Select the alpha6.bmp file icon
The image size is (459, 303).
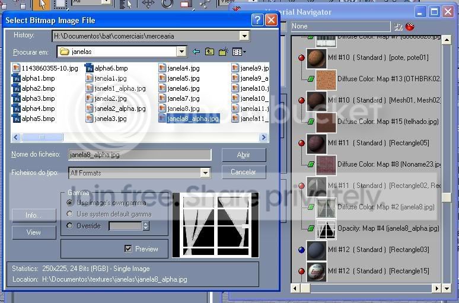click(x=90, y=68)
